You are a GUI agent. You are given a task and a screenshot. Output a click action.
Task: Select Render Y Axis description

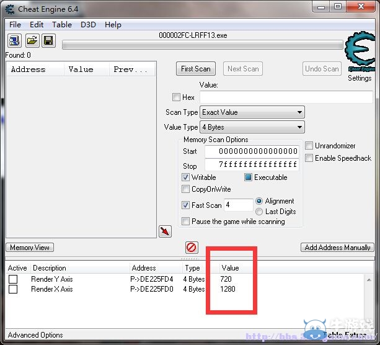coord(52,279)
